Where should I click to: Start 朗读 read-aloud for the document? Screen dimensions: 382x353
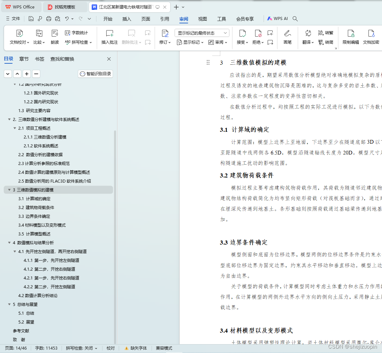coord(55,37)
